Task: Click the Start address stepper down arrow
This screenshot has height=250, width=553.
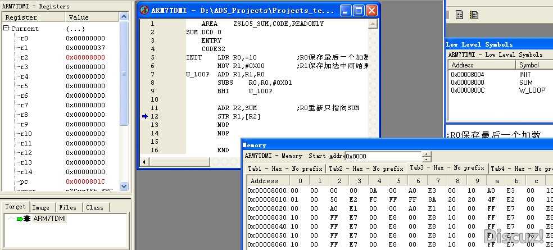Action: point(427,158)
